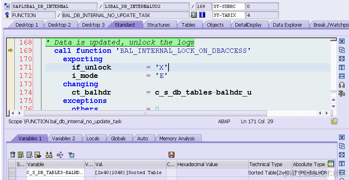The image size is (349, 180).
Task: Click 'c_s_db_tables-balhdr_u' in line 174
Action: tap(203, 92)
